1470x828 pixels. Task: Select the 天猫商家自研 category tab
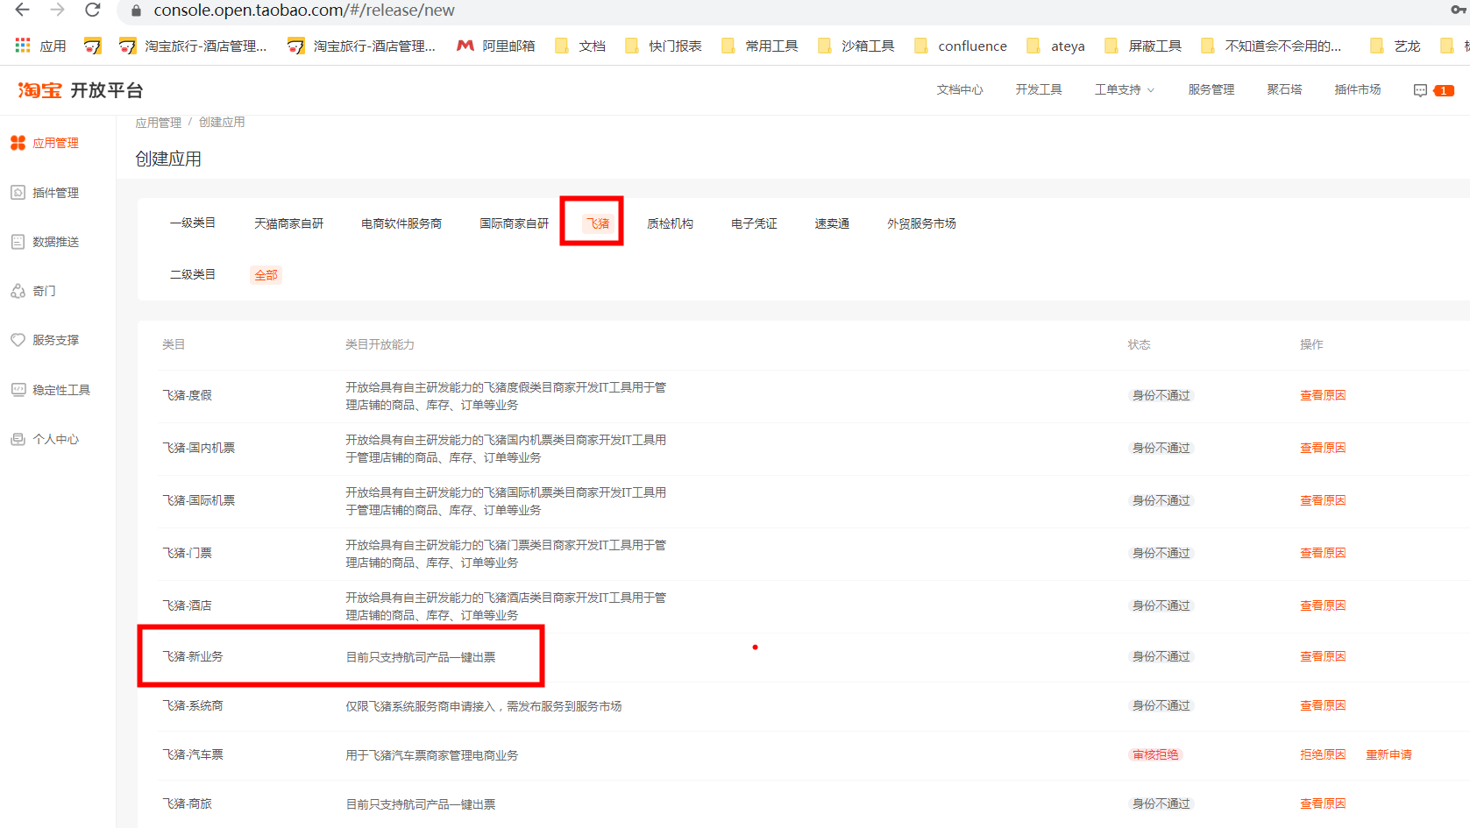pos(289,223)
